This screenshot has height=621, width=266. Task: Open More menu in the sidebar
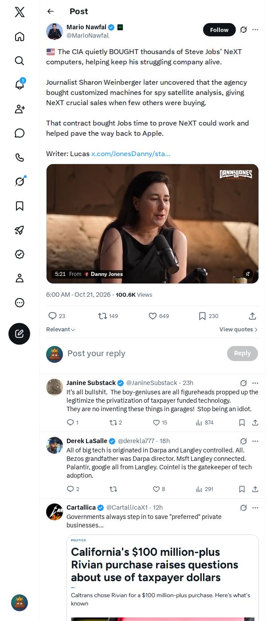click(x=20, y=303)
